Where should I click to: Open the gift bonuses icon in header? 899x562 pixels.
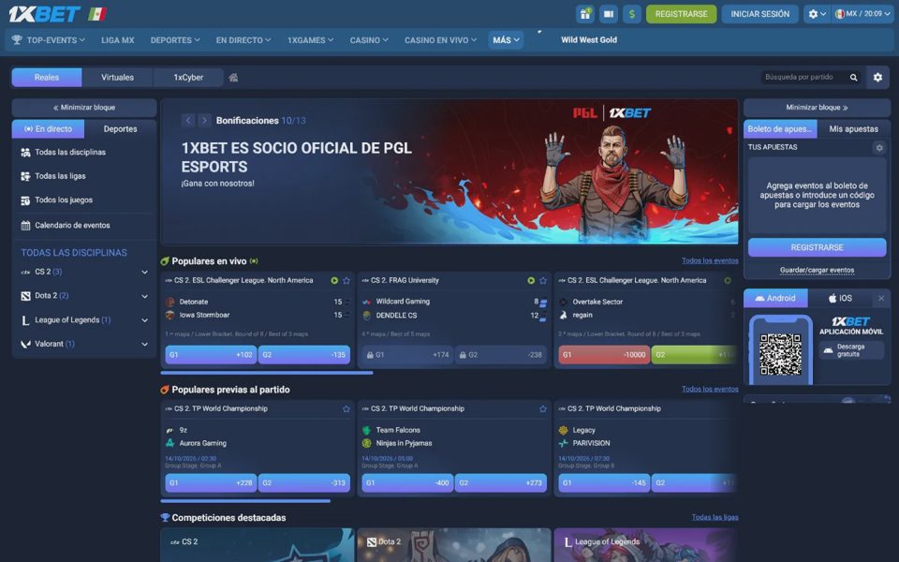[584, 14]
